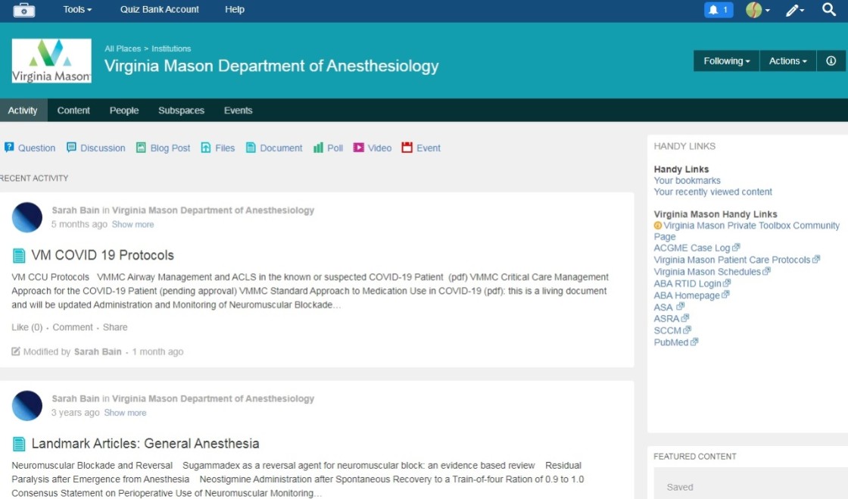Click the toolbox home icon in the top bar
Screen dimensions: 848x499
(x=23, y=10)
